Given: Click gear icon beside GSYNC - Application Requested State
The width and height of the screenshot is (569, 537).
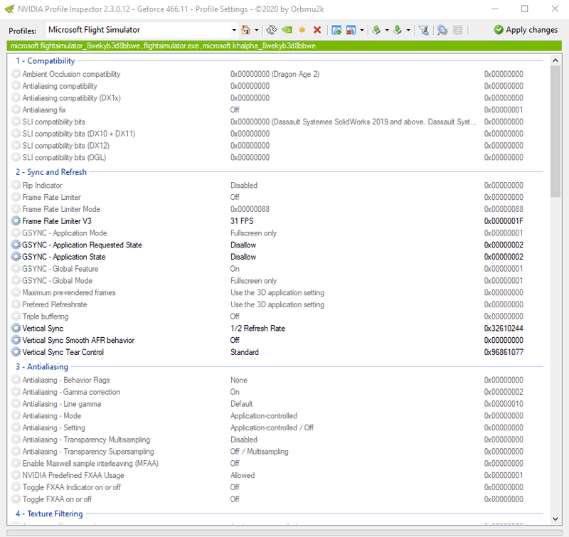Looking at the screenshot, I should pyautogui.click(x=16, y=245).
